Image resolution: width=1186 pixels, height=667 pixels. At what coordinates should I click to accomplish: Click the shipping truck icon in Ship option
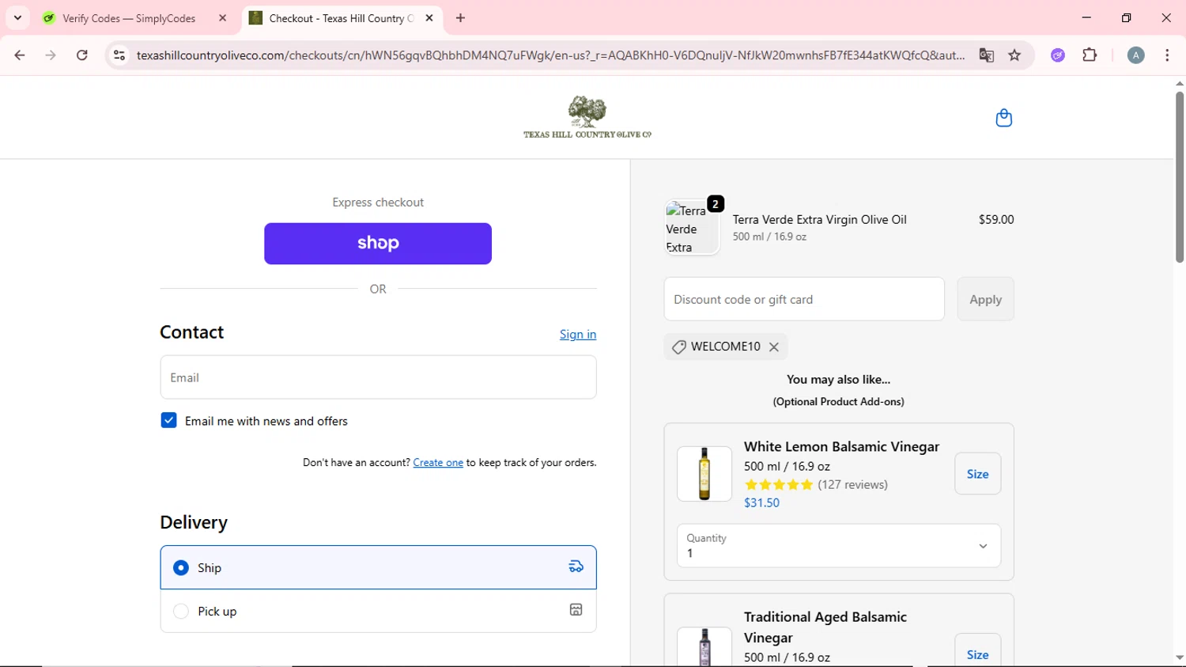[576, 567]
